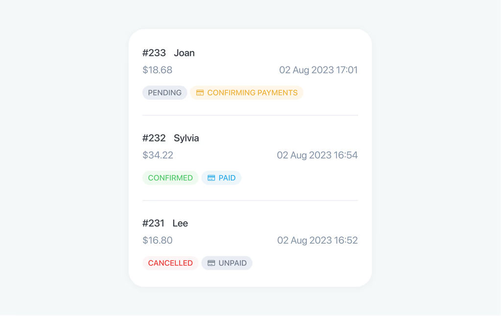Click the PAID label text
The image size is (501, 316).
point(227,178)
